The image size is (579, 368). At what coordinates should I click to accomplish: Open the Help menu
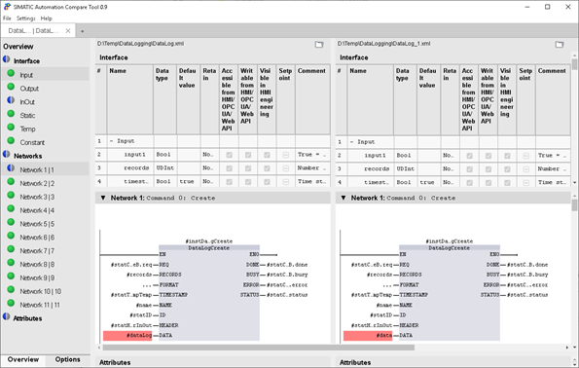click(x=46, y=18)
